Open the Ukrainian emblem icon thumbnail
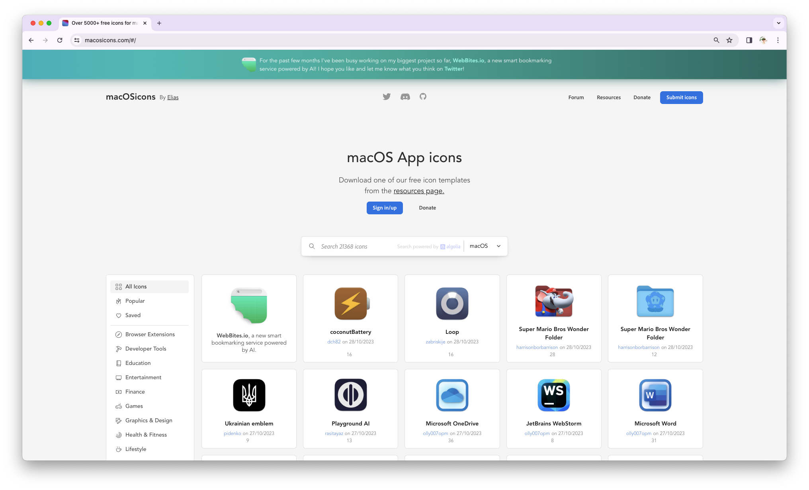809x490 pixels. [x=249, y=395]
